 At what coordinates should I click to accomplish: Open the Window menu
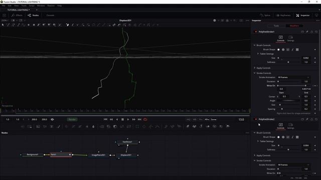coord(41,5)
